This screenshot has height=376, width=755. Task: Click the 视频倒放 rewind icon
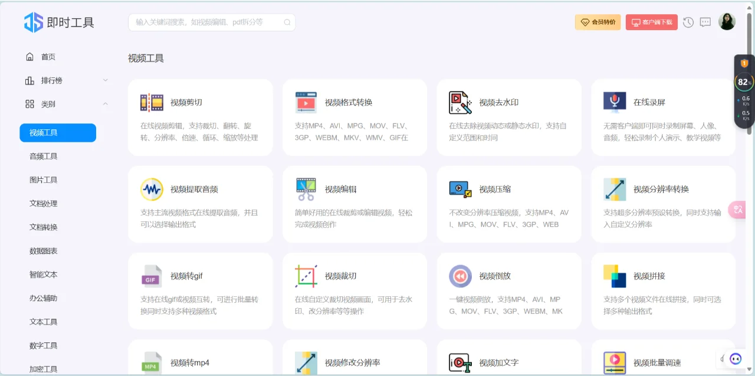[x=460, y=276]
